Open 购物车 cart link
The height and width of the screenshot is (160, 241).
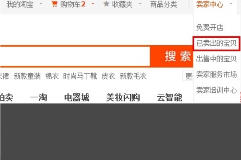pyautogui.click(x=72, y=4)
